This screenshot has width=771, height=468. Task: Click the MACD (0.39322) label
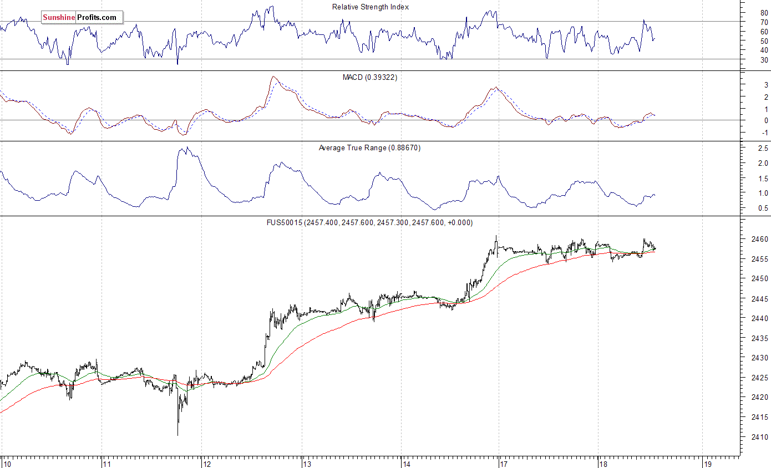[x=370, y=77]
